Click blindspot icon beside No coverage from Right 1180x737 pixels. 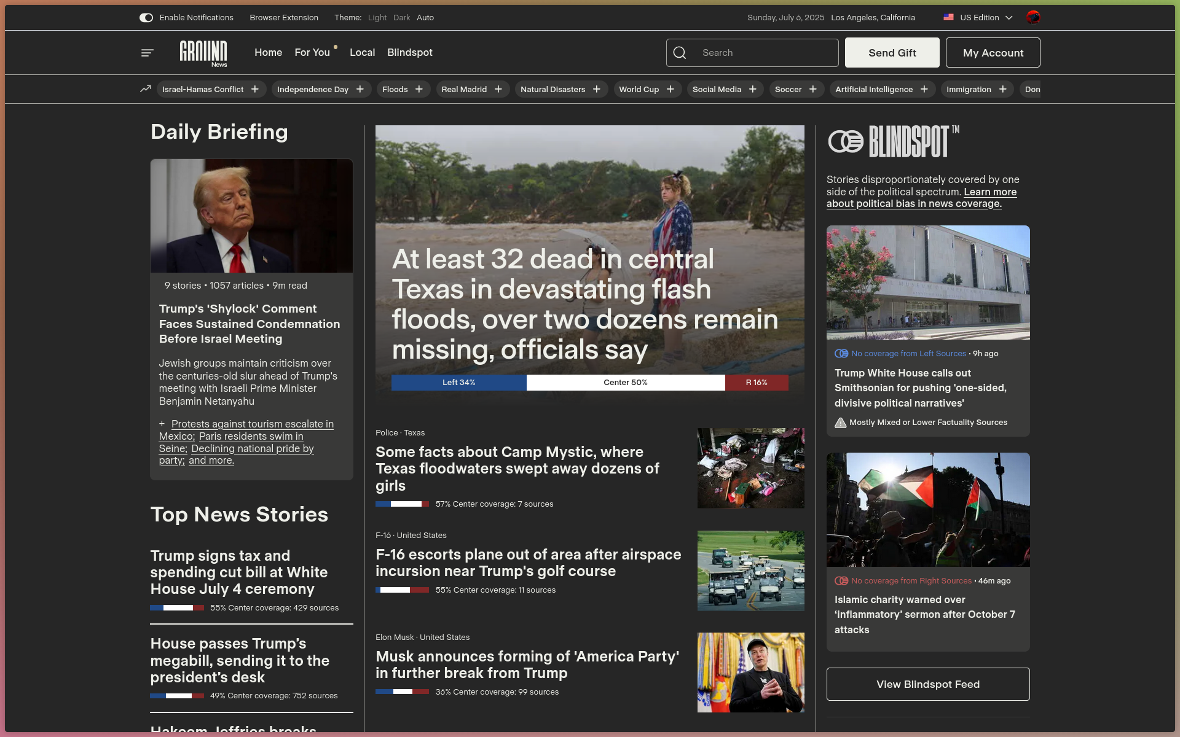841,581
